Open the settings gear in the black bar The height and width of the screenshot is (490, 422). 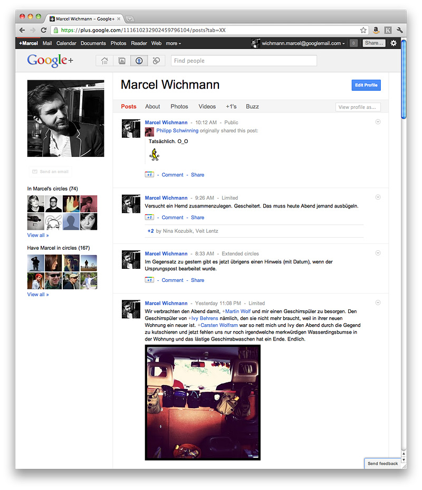point(394,43)
